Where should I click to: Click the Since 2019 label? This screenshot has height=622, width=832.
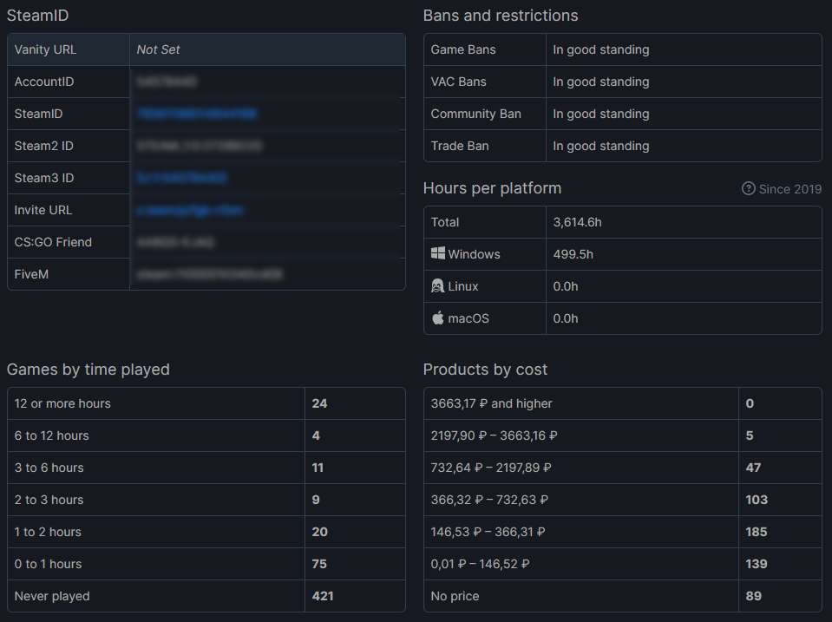coord(790,189)
